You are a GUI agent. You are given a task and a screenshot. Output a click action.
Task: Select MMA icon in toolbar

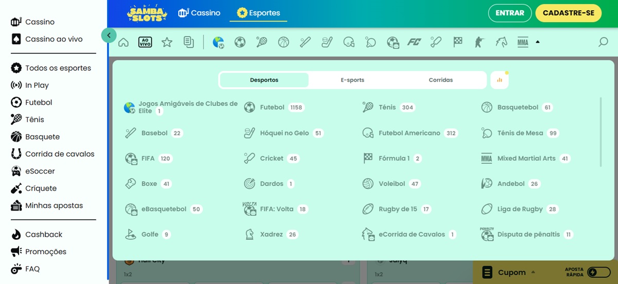pos(523,42)
